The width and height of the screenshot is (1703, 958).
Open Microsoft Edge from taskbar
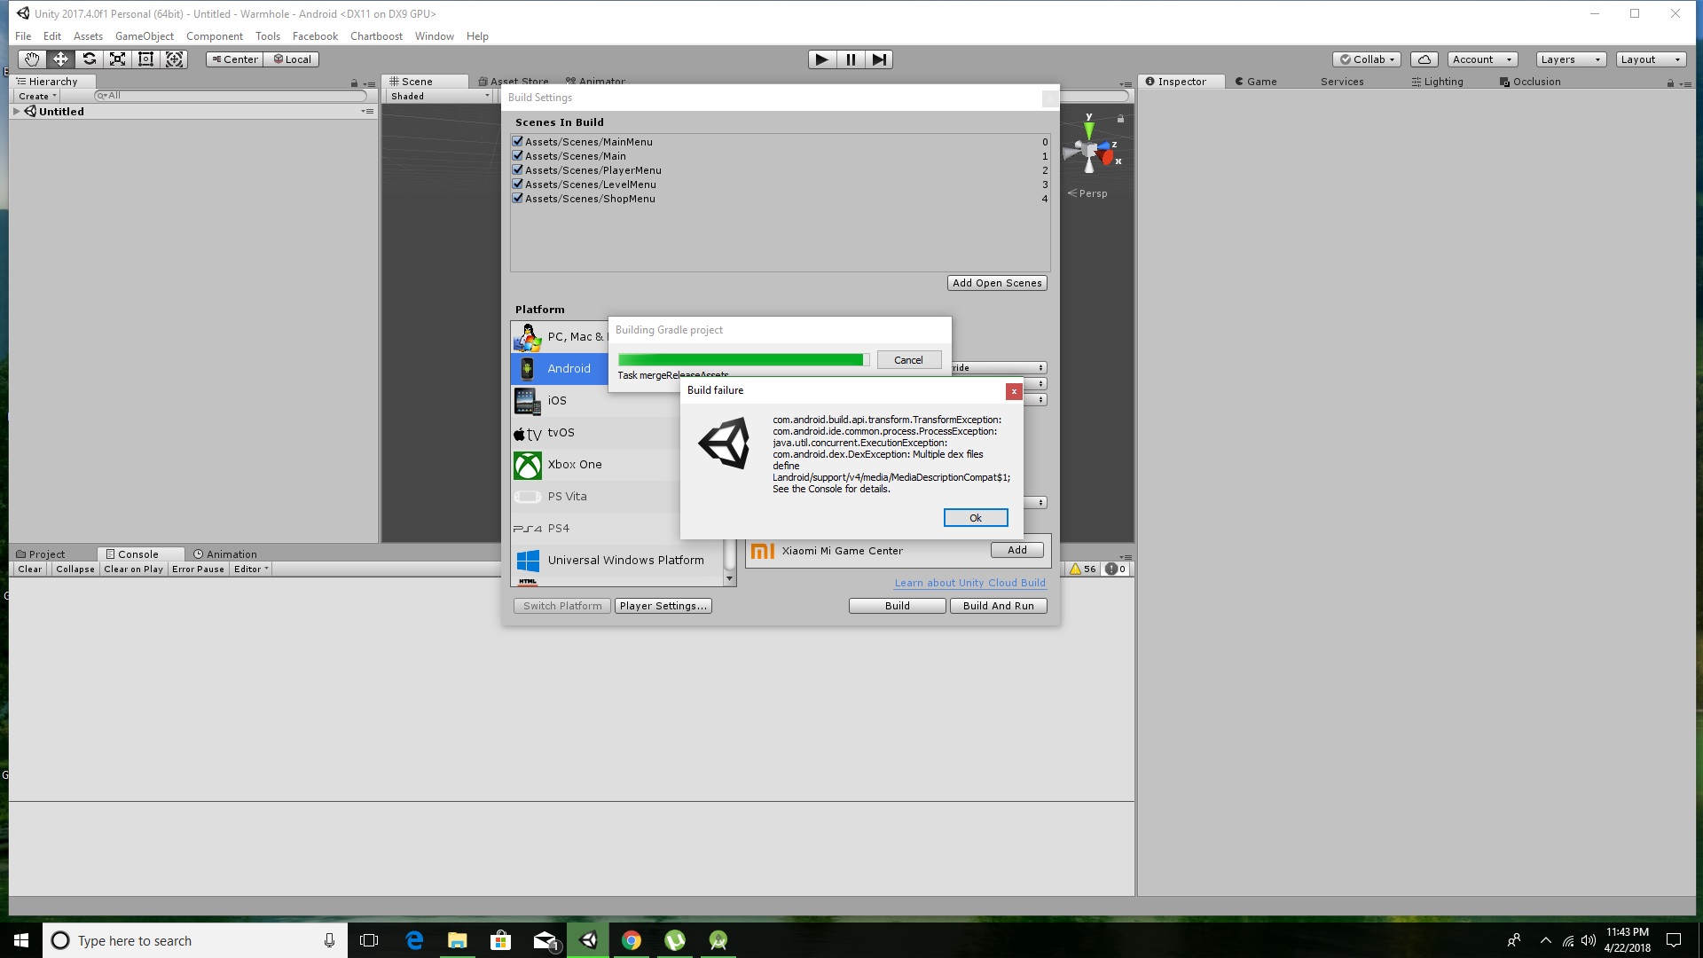[414, 940]
